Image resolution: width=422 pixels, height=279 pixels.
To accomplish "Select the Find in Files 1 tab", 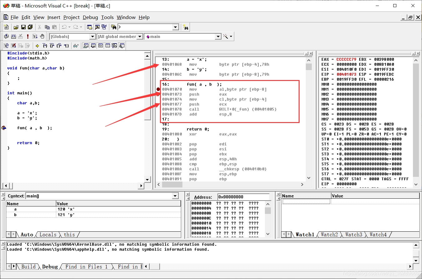I will point(86,267).
